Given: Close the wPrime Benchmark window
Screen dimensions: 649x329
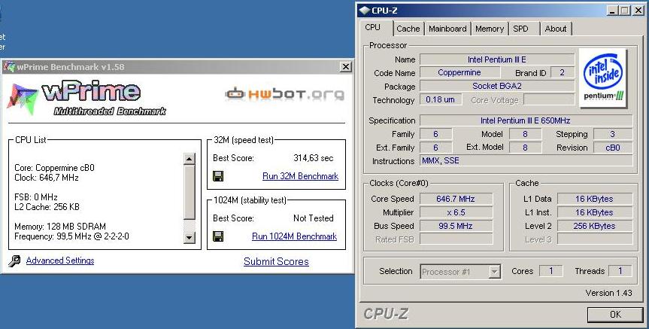Looking at the screenshot, I should pyautogui.click(x=346, y=67).
